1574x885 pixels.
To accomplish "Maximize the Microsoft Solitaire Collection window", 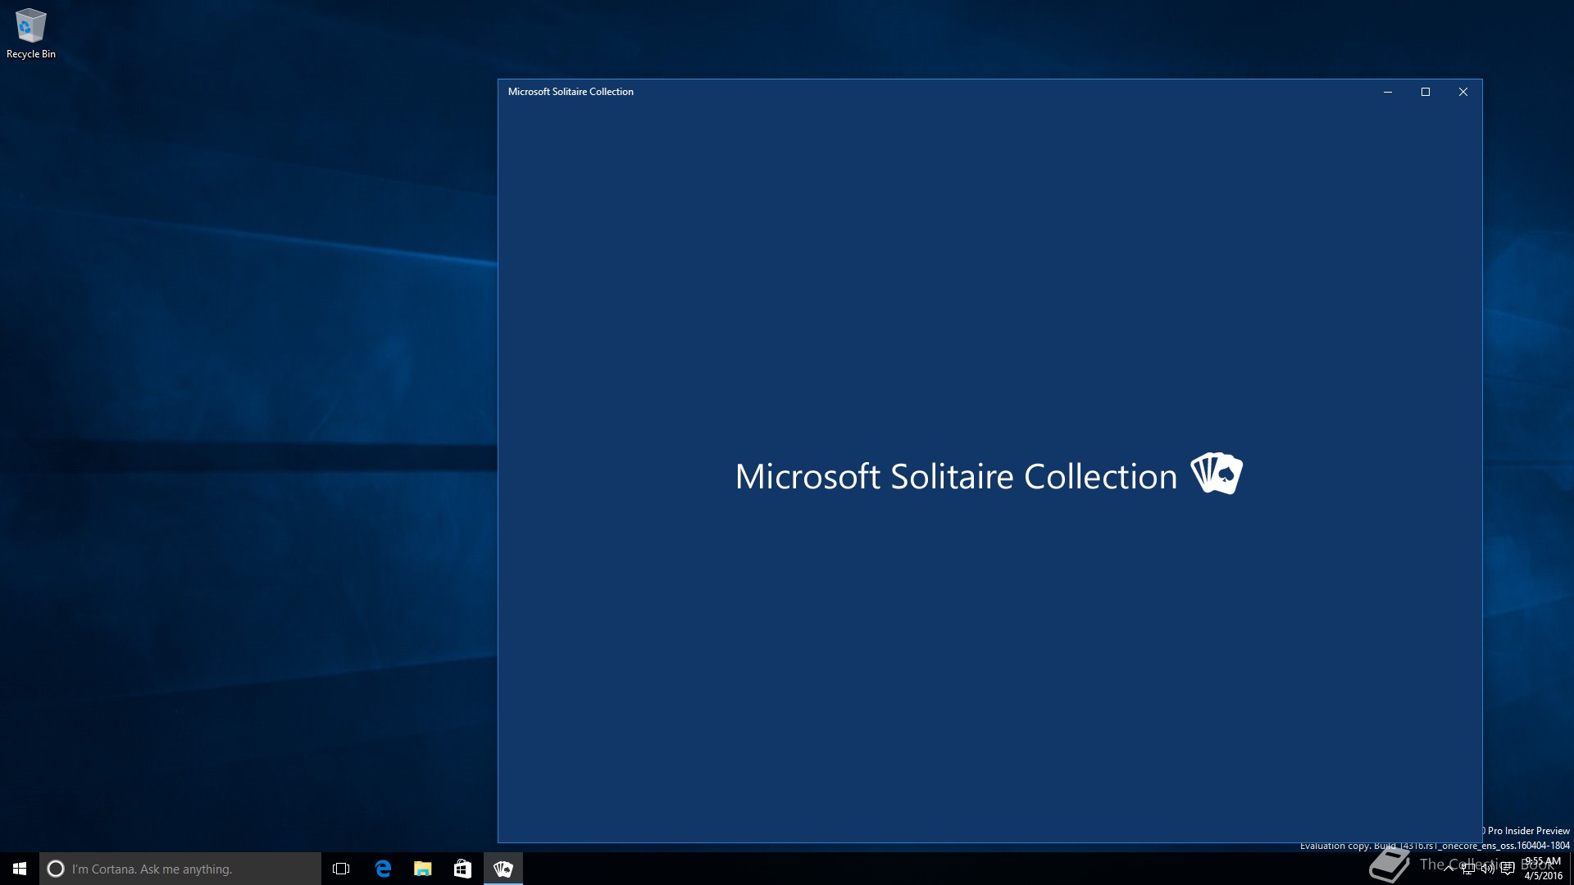I will pyautogui.click(x=1426, y=92).
